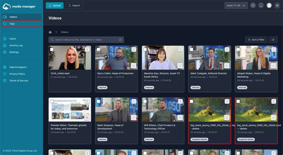
Task: Select the Mark Simpson video checkbox
Action: pyautogui.click(x=98, y=102)
